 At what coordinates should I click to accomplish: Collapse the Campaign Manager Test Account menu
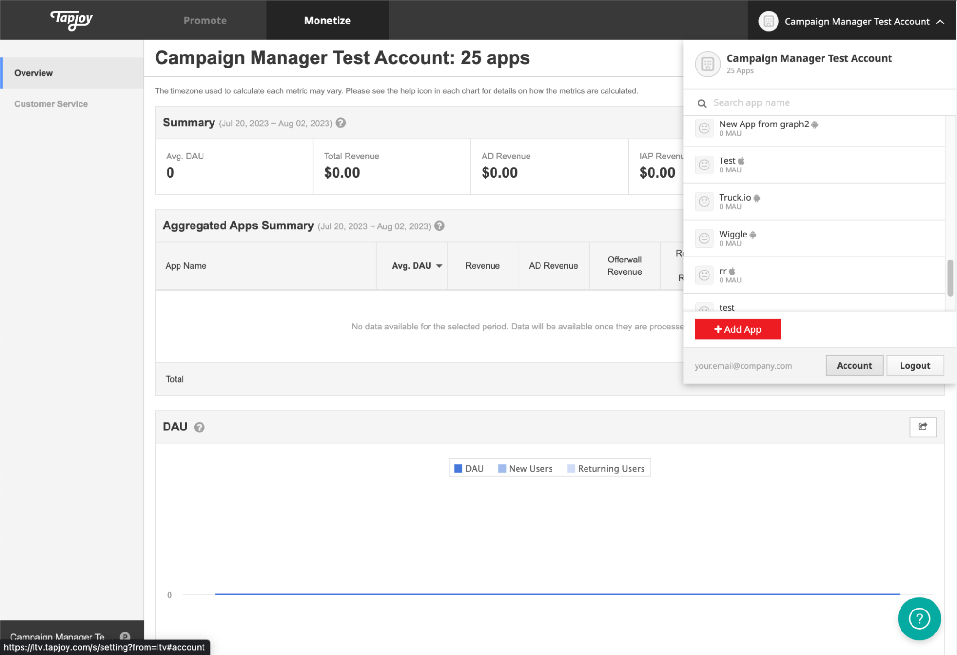click(x=940, y=22)
